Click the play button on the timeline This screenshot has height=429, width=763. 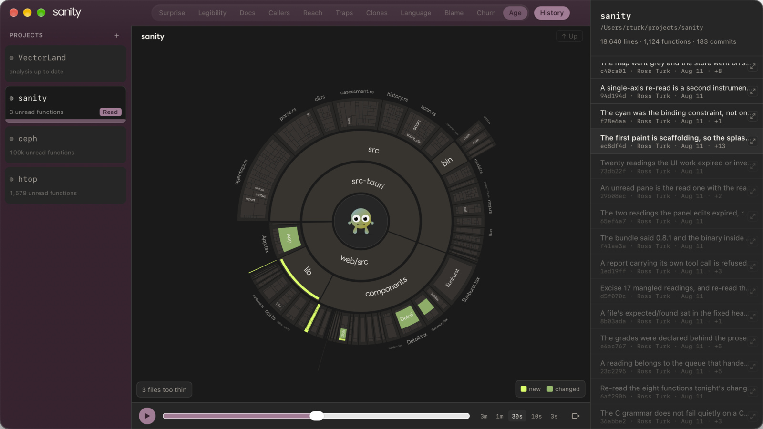click(x=147, y=416)
